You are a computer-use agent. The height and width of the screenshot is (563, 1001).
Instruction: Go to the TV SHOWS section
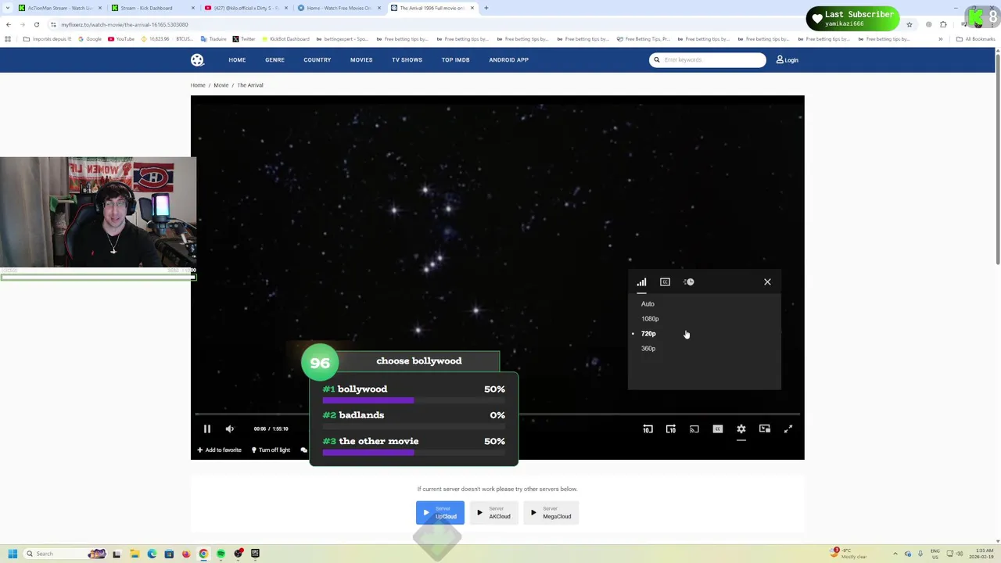[407, 59]
